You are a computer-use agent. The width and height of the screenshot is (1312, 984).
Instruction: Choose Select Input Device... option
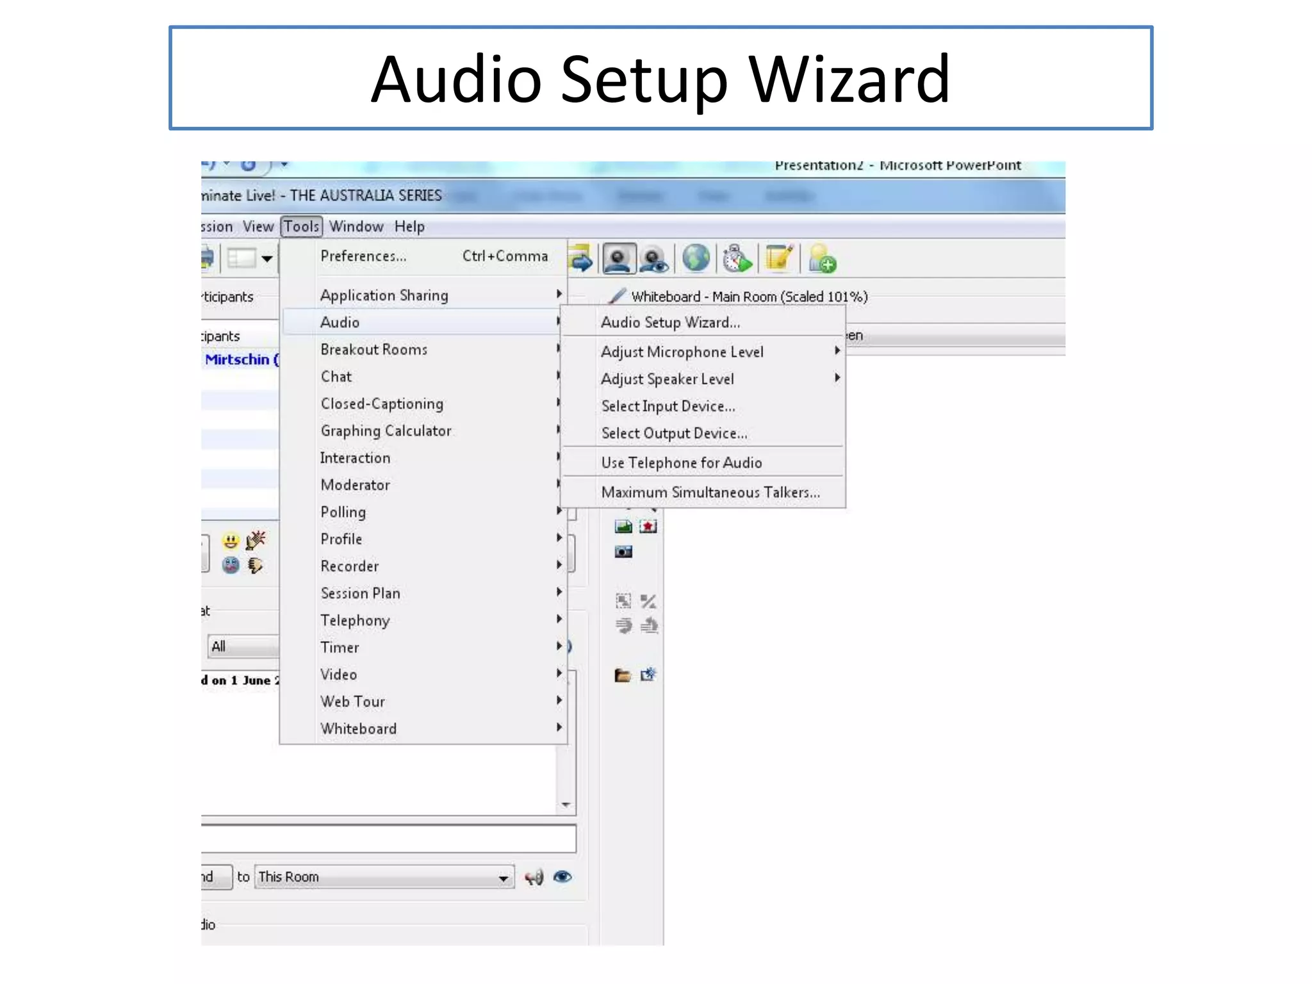[703, 406]
